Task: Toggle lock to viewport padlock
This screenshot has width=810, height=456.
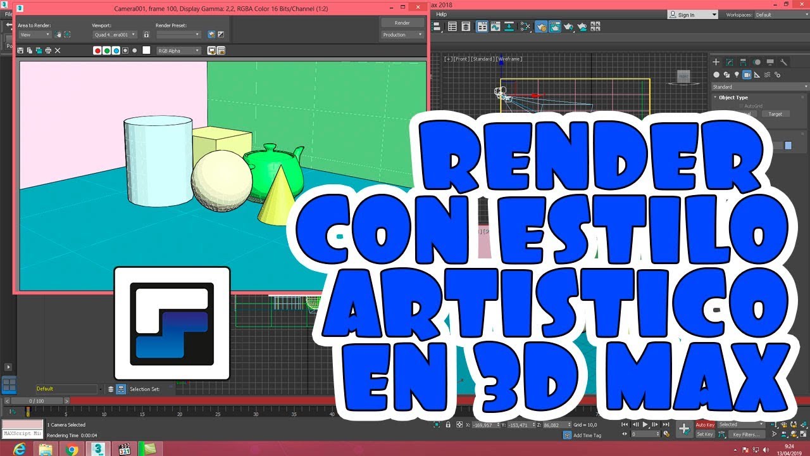Action: click(x=146, y=35)
